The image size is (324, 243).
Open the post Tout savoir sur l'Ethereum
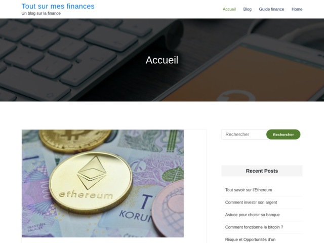249,190
